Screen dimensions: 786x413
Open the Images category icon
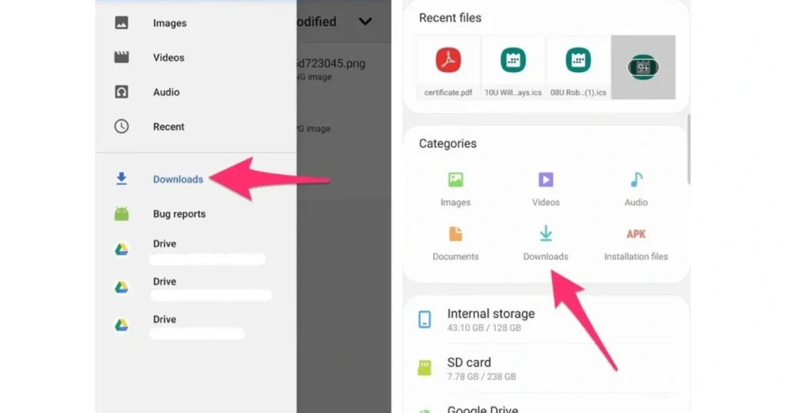(x=456, y=180)
